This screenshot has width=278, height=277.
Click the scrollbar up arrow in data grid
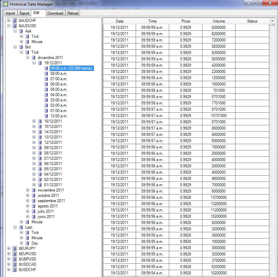pyautogui.click(x=272, y=21)
